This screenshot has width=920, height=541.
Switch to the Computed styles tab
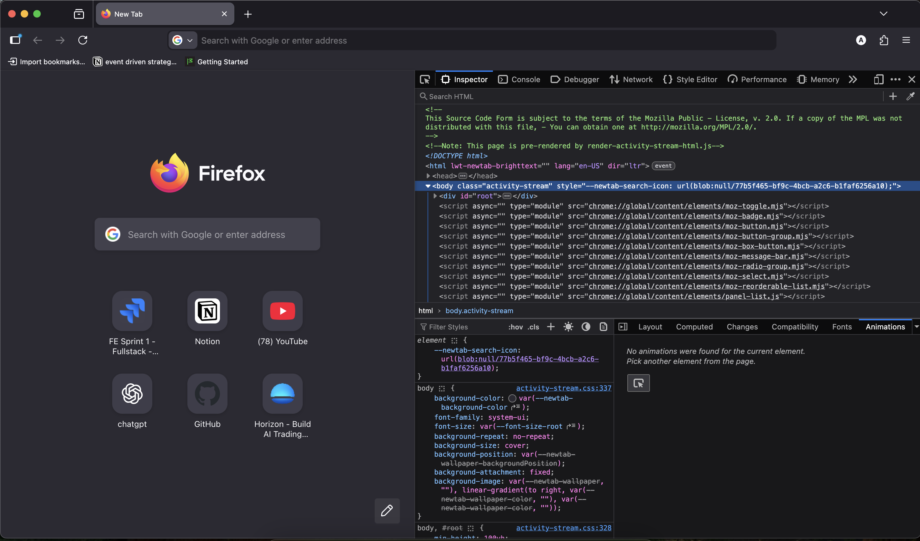click(694, 327)
